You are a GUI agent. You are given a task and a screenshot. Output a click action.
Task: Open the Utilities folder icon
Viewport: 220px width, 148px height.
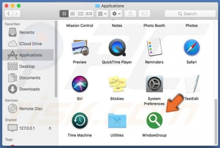pyautogui.click(x=117, y=120)
